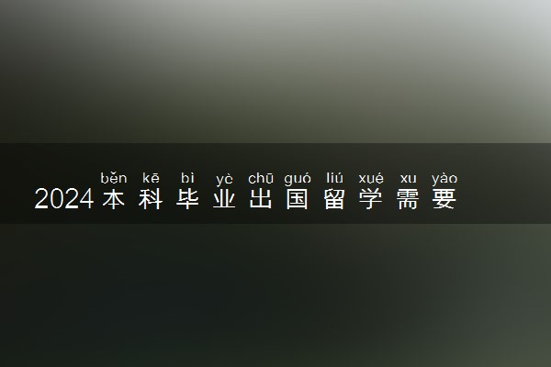Click the Chinese character 需
Screen dimensions: 551x367
pos(408,199)
